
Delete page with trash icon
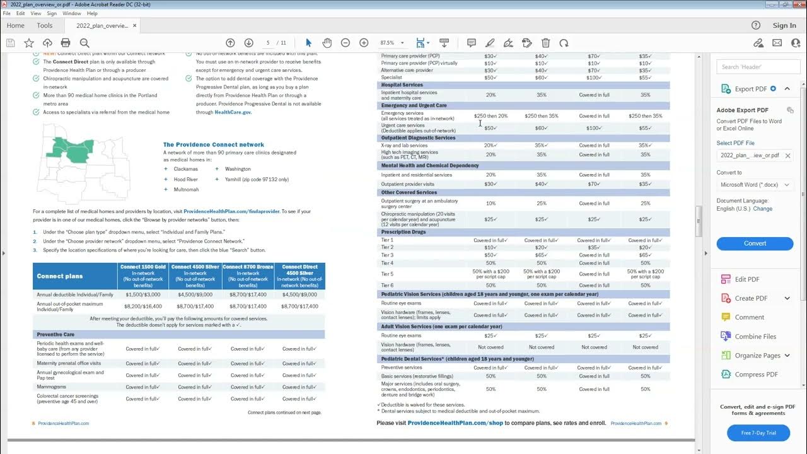tap(546, 43)
